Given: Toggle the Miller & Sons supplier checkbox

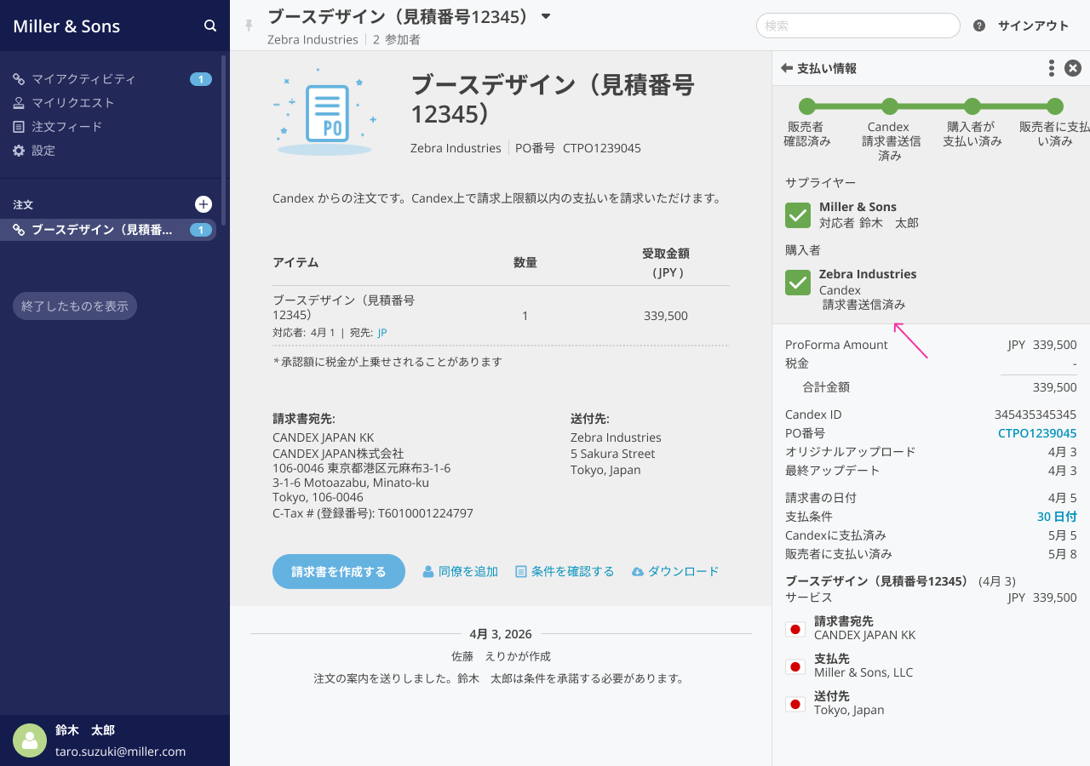Looking at the screenshot, I should coord(798,215).
